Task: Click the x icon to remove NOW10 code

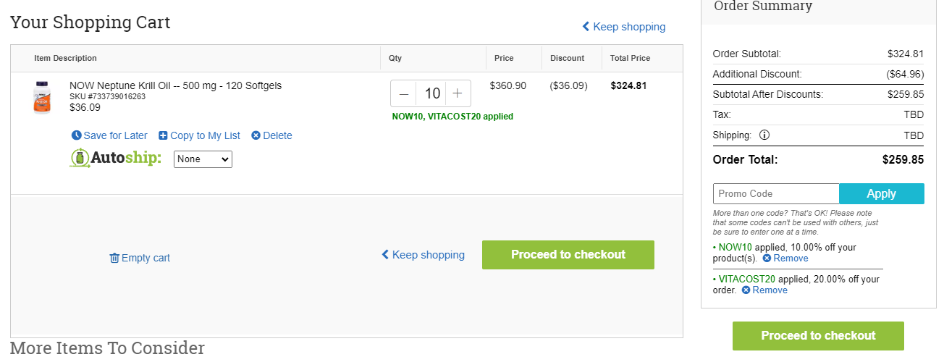Action: tap(767, 259)
